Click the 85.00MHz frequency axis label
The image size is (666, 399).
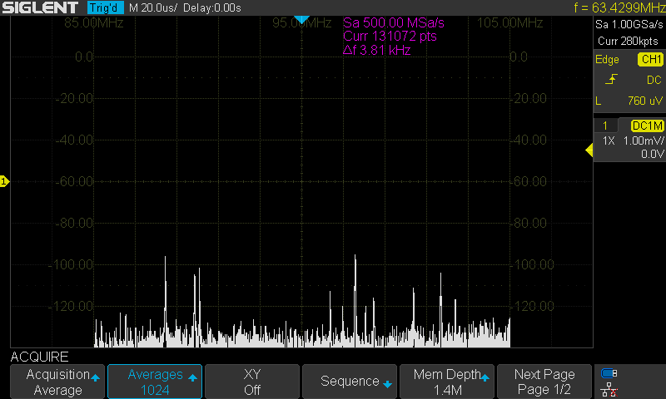pos(94,23)
